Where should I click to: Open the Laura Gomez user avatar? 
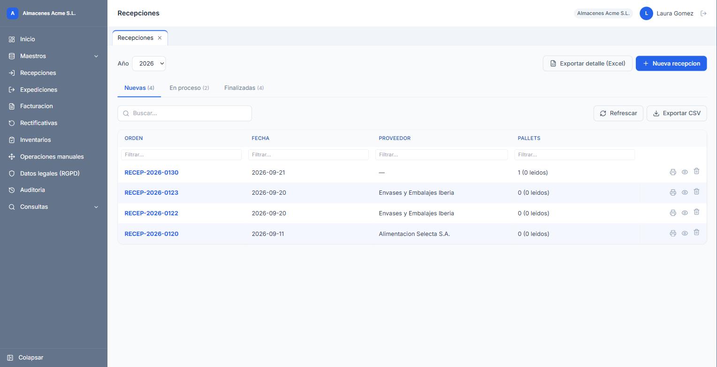646,14
